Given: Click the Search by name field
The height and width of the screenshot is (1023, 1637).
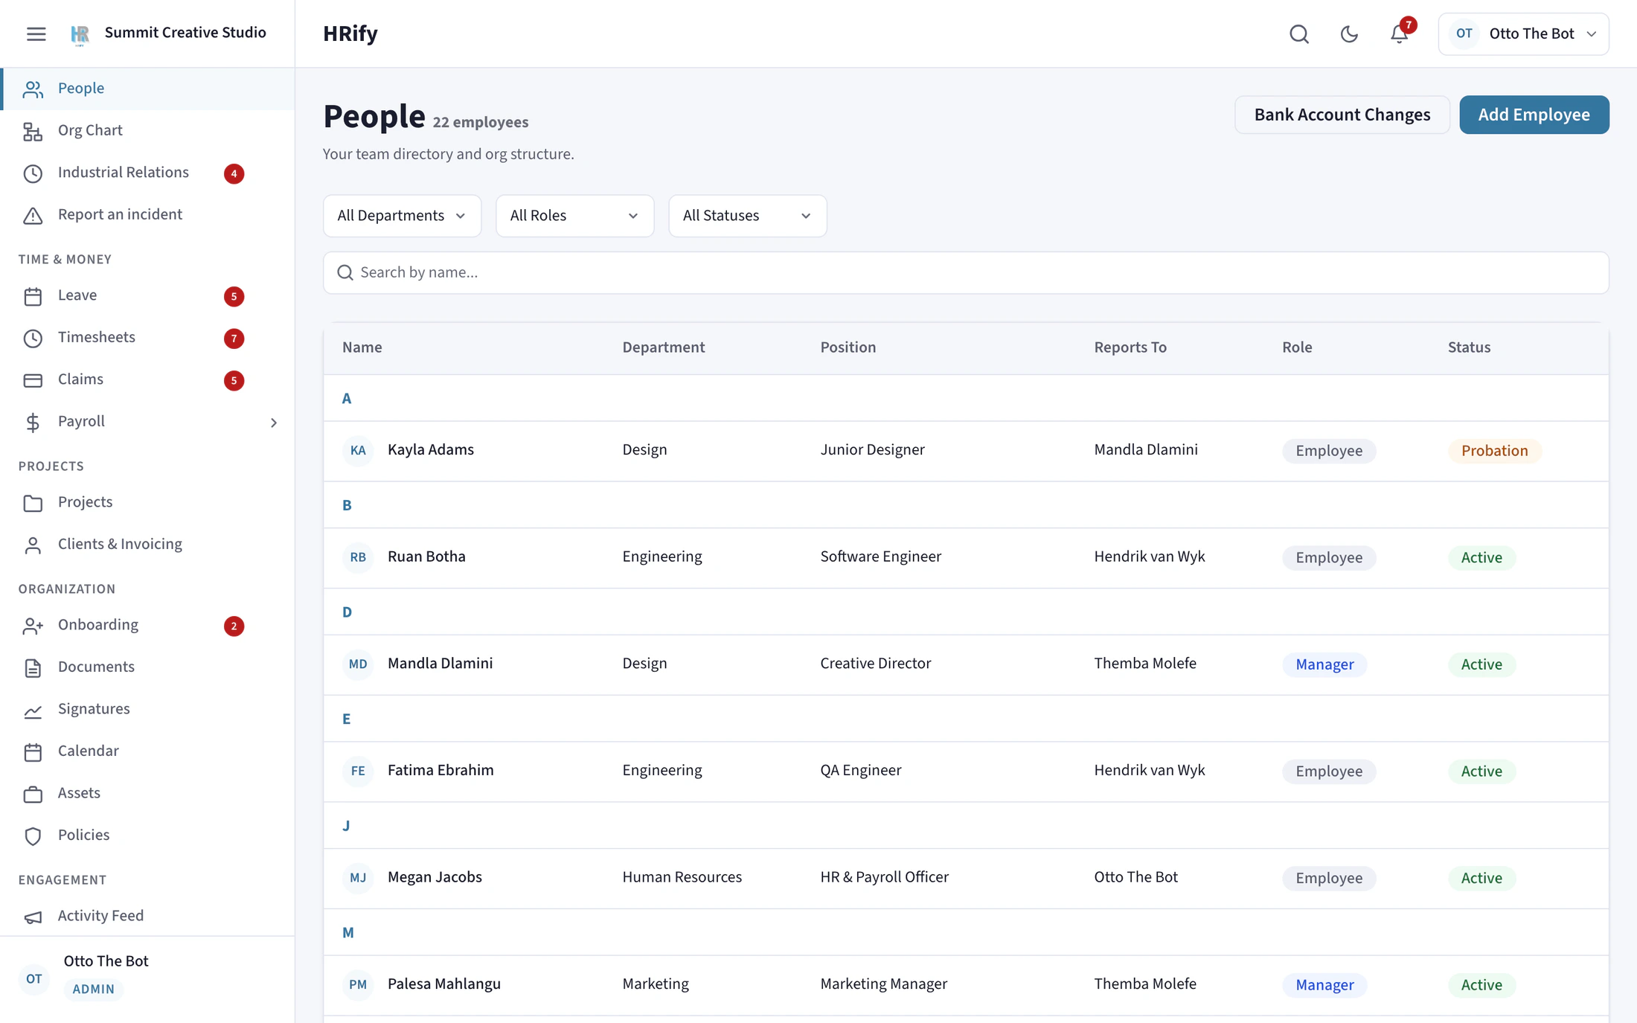Looking at the screenshot, I should click(x=966, y=272).
